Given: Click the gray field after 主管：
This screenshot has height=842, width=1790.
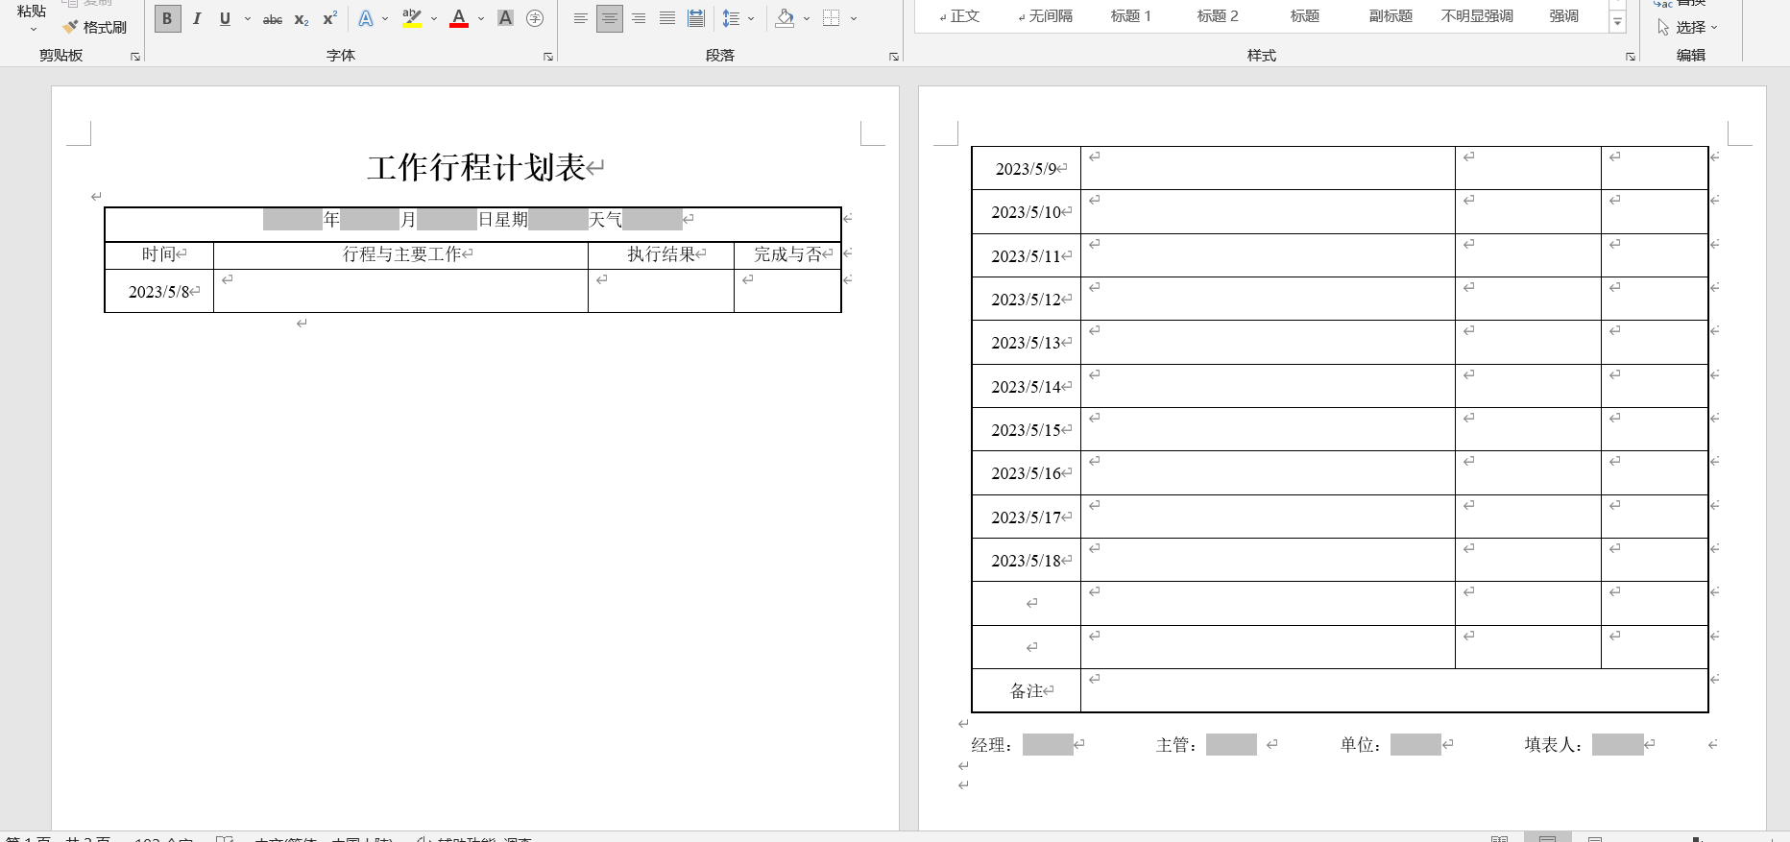Looking at the screenshot, I should tap(1231, 744).
